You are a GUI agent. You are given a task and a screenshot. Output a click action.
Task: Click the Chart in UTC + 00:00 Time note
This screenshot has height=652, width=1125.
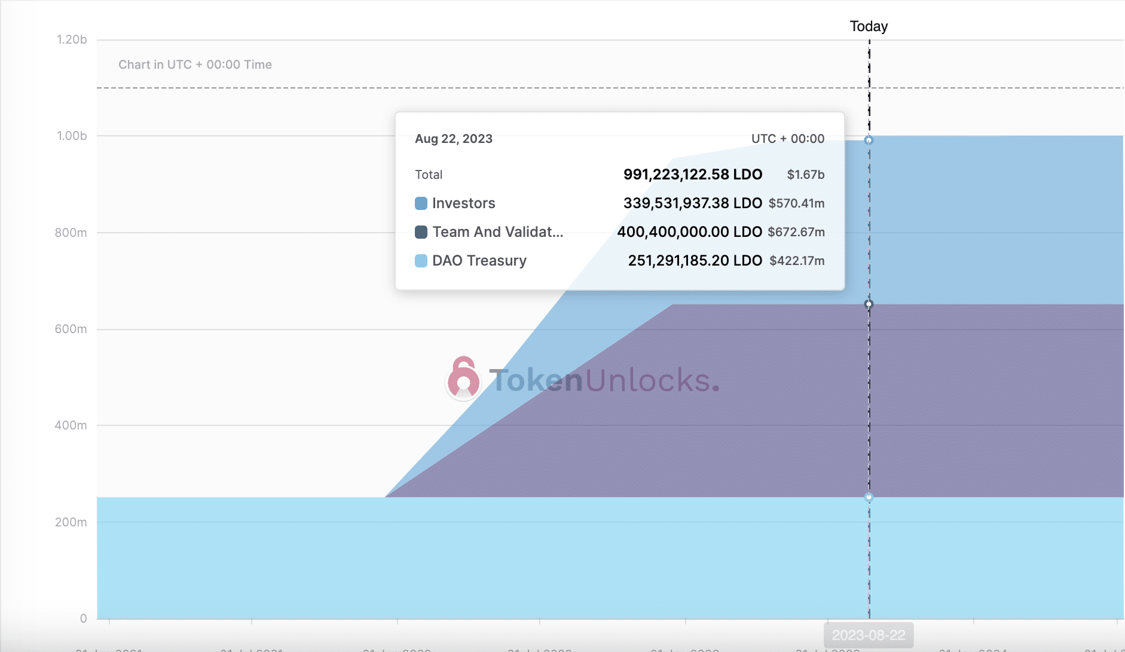(x=195, y=65)
